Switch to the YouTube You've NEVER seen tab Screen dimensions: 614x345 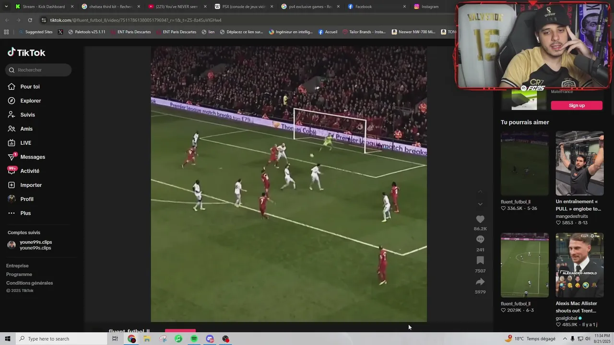click(x=177, y=7)
